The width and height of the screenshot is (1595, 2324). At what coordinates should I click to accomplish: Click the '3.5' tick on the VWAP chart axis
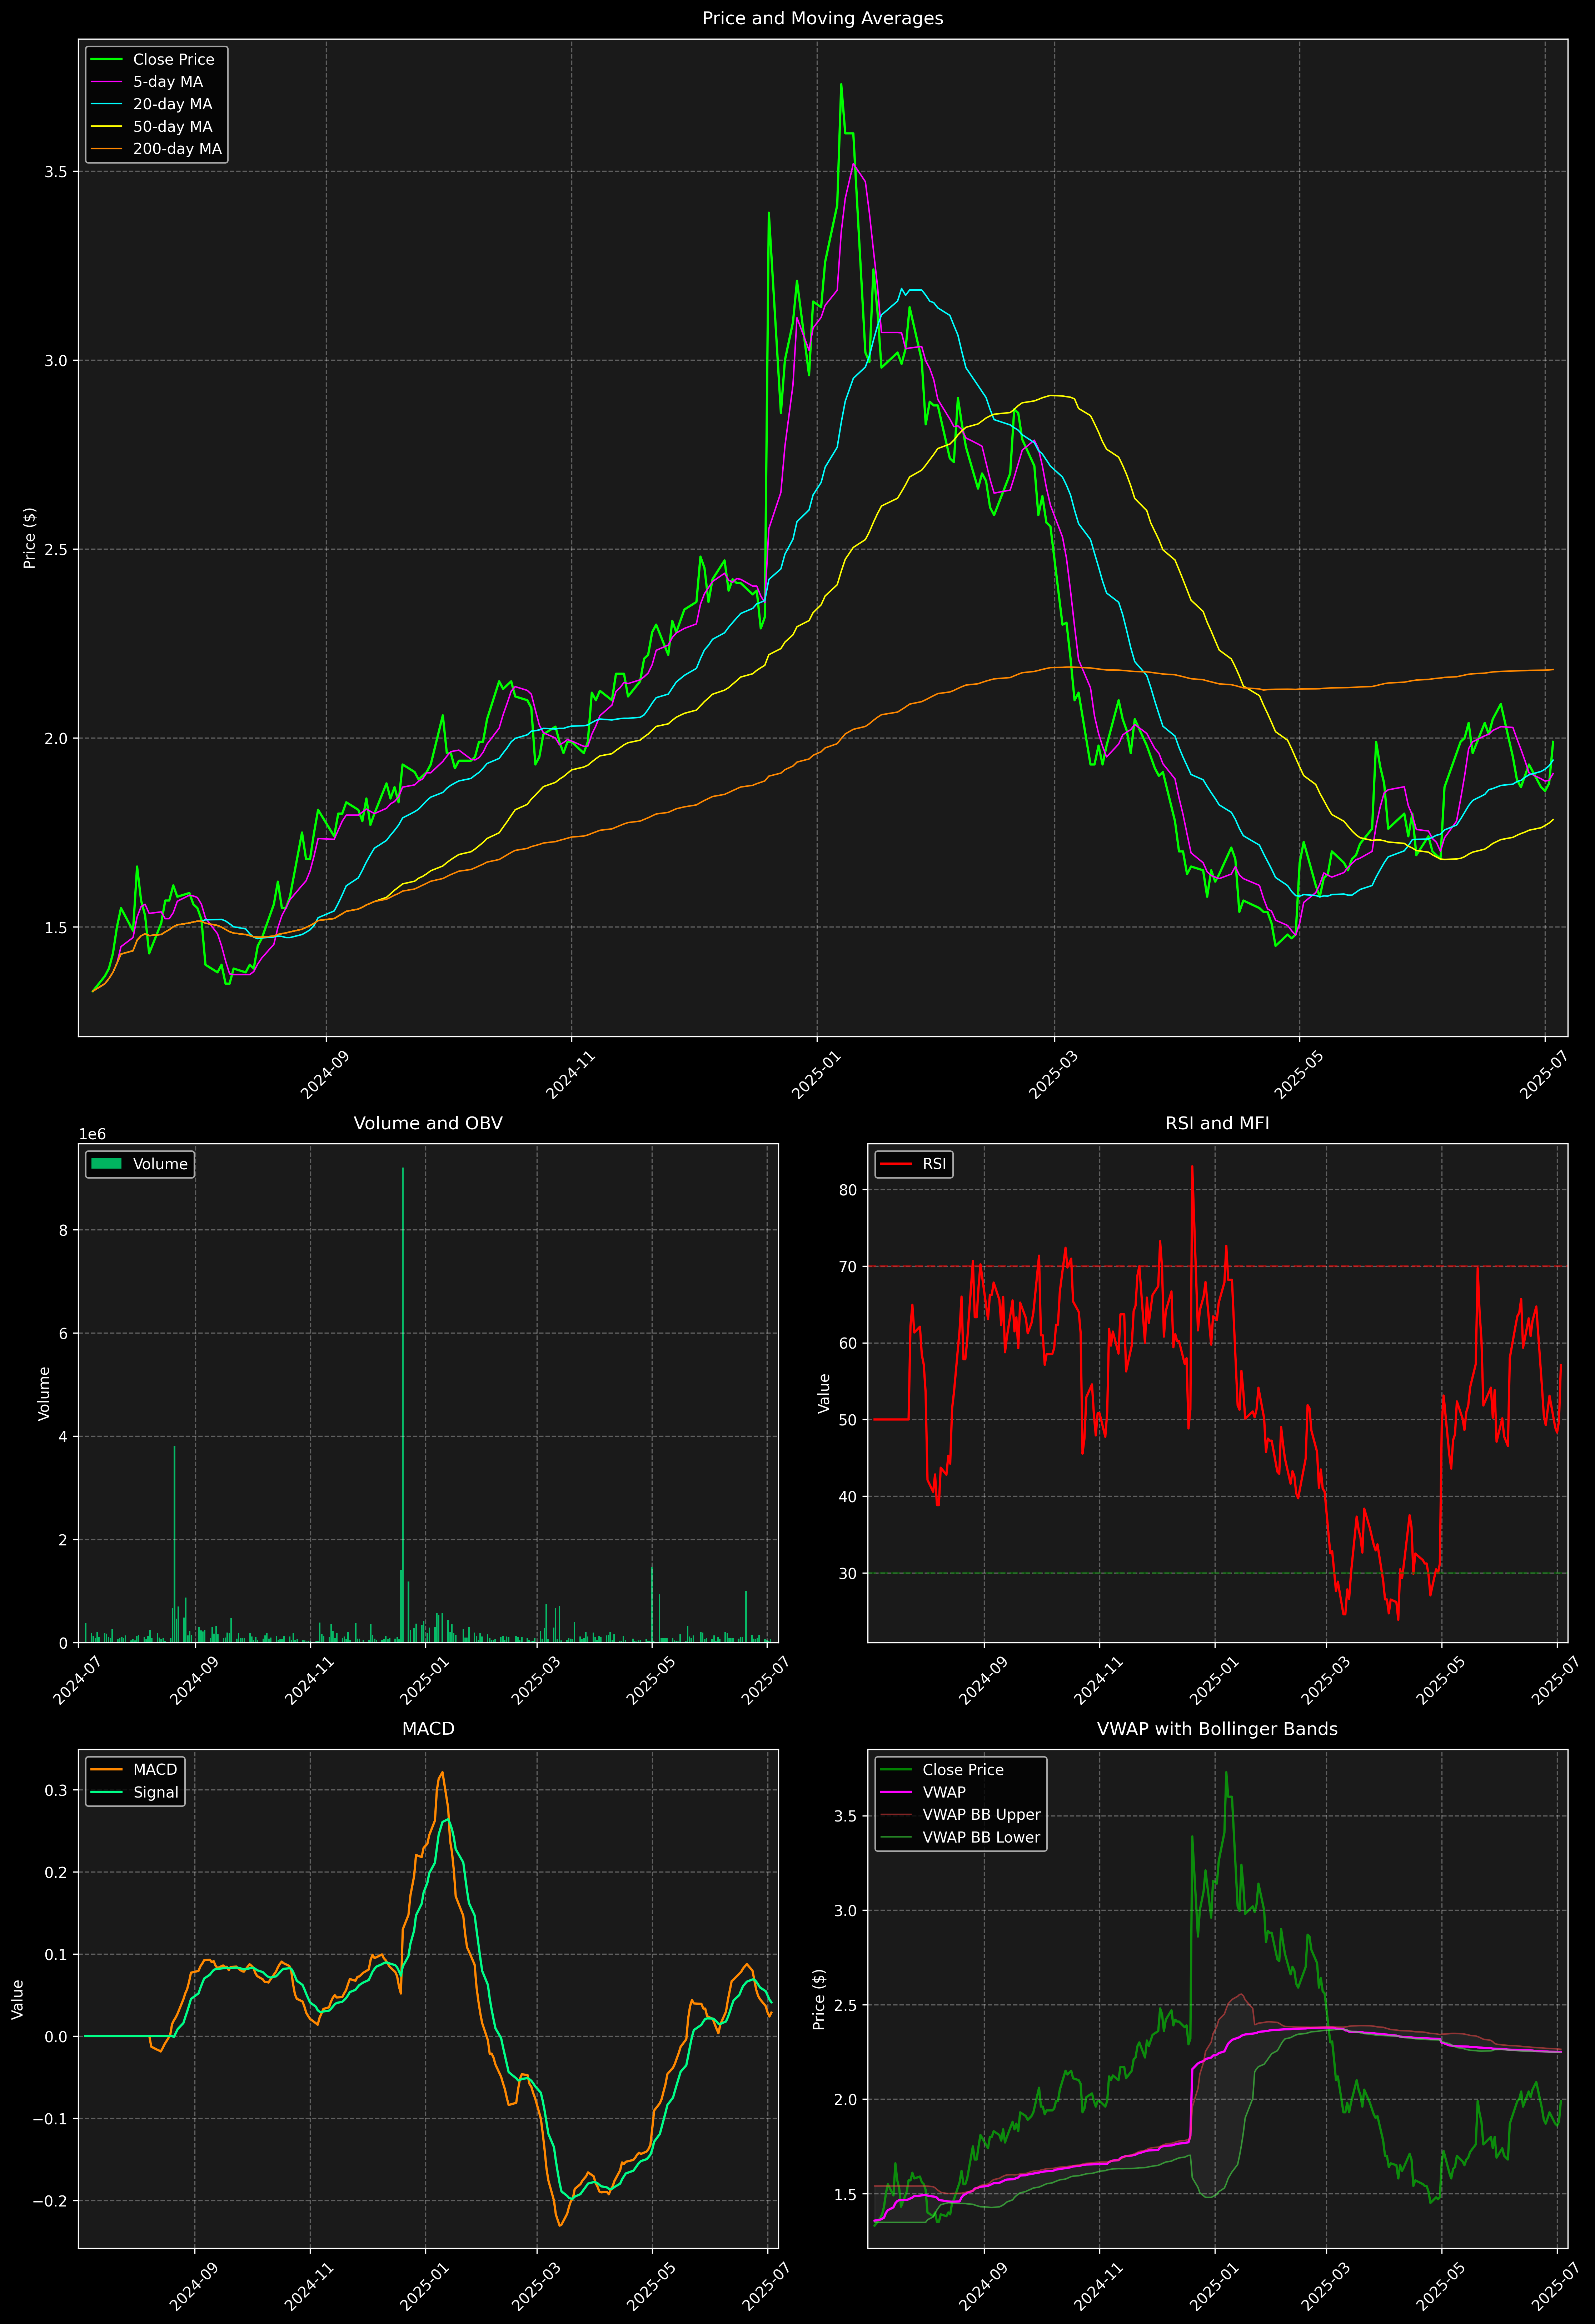[x=846, y=1816]
